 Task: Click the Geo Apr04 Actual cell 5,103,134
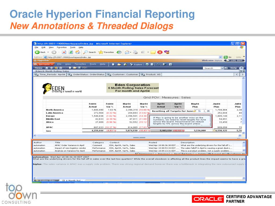165,131
